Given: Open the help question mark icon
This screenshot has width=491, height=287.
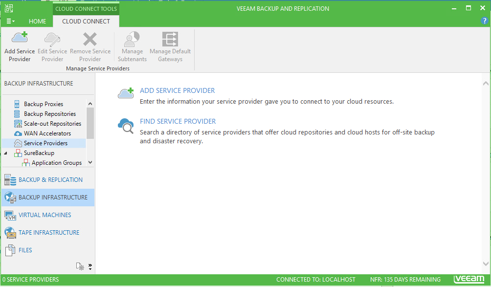Looking at the screenshot, I should 485,21.
